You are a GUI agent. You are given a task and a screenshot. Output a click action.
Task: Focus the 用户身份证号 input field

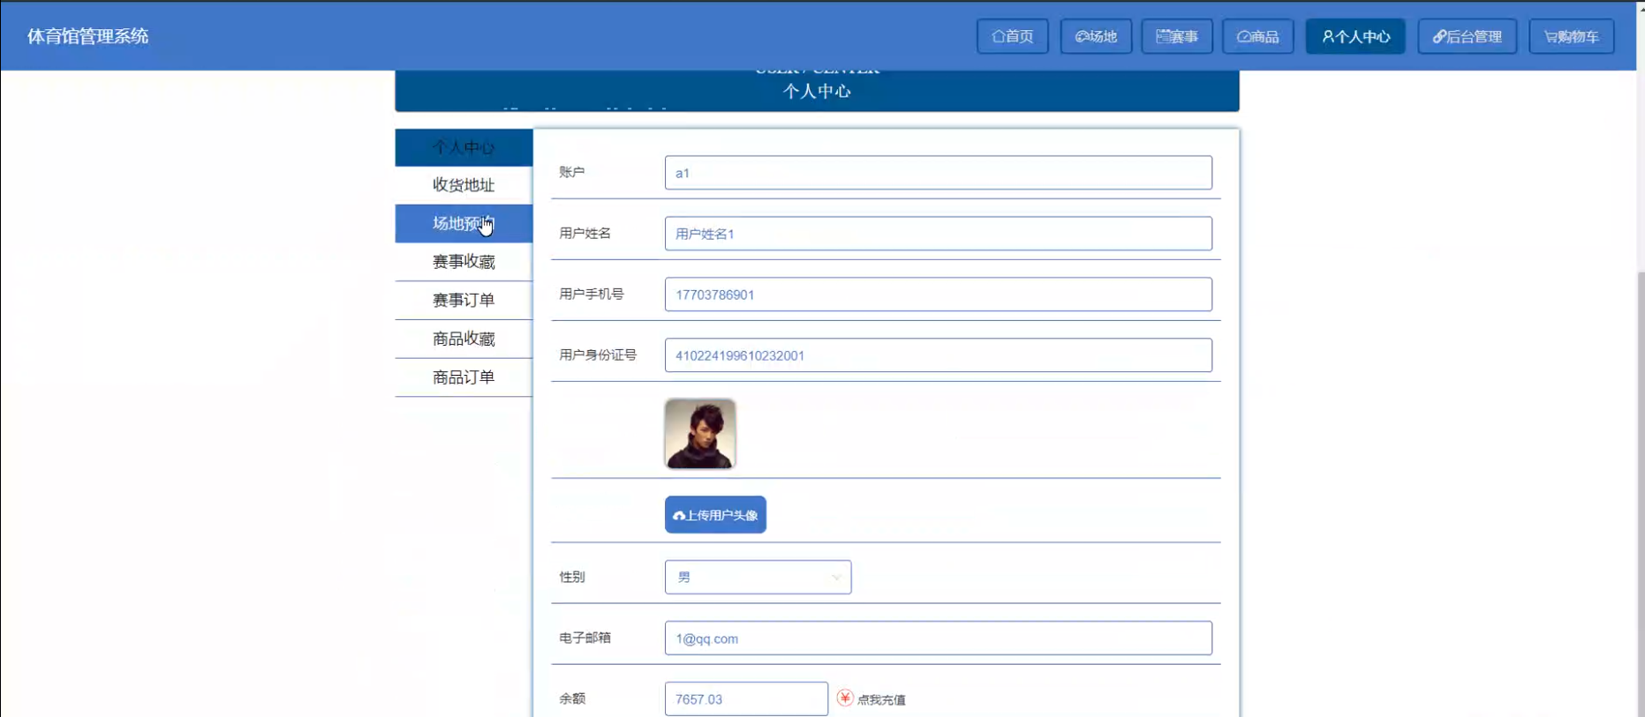[x=938, y=355]
